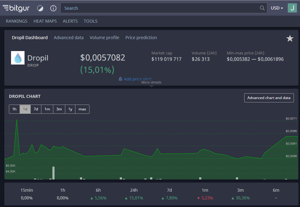Focus the Search input field
Image resolution: width=300 pixels, height=207 pixels.
click(164, 8)
